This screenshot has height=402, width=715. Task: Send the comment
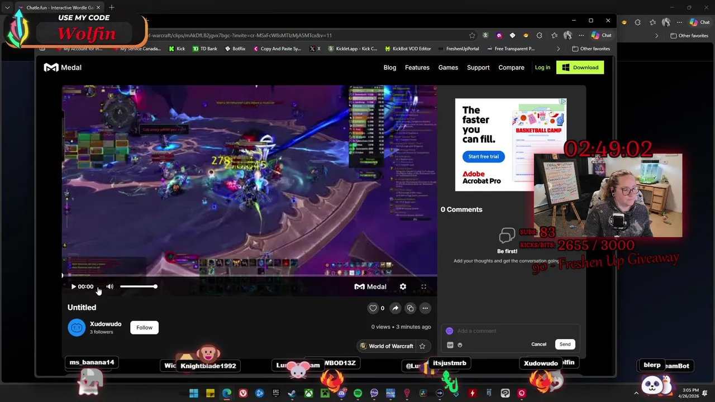pyautogui.click(x=565, y=344)
